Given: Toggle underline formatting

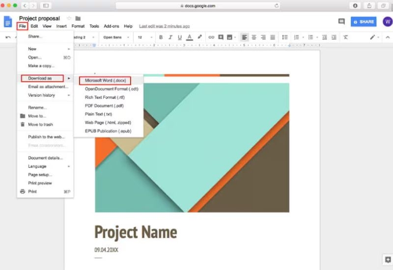Looking at the screenshot, I should (x=180, y=37).
